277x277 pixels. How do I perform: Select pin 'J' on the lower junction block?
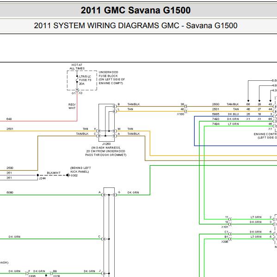pos(99,271)
